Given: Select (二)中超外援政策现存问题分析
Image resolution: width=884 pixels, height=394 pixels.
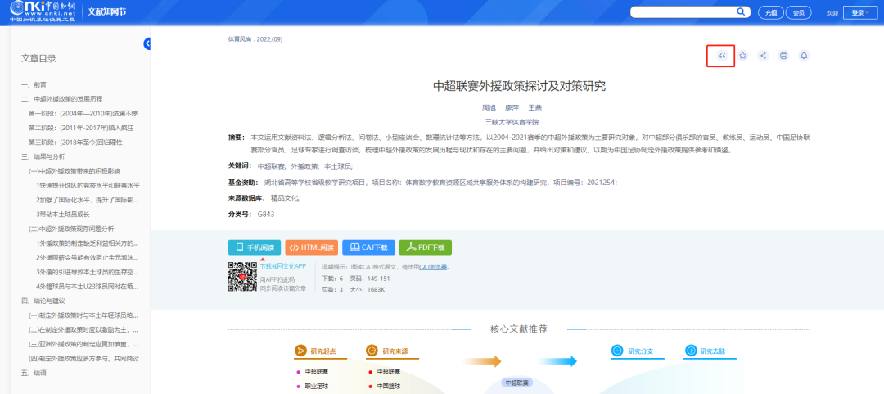Looking at the screenshot, I should [71, 229].
